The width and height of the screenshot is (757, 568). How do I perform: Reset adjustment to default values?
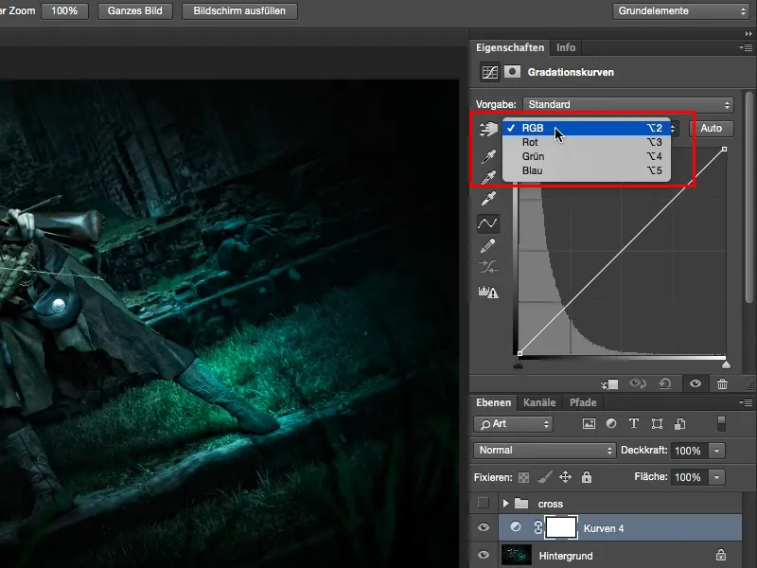[x=665, y=383]
